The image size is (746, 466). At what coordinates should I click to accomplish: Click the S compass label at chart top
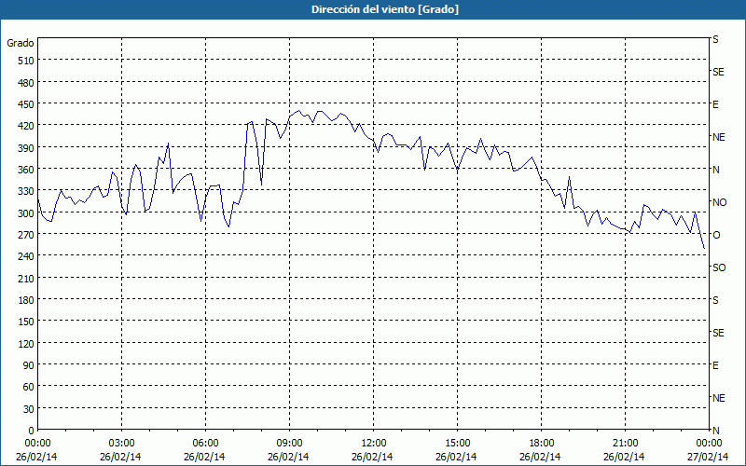point(715,39)
